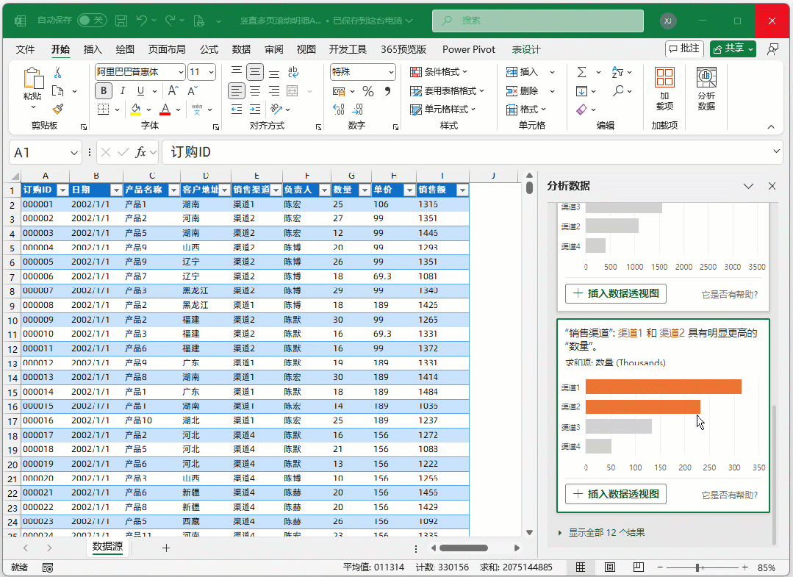This screenshot has height=577, width=793.
Task: Click the Merge and Center icon
Action: tap(293, 91)
